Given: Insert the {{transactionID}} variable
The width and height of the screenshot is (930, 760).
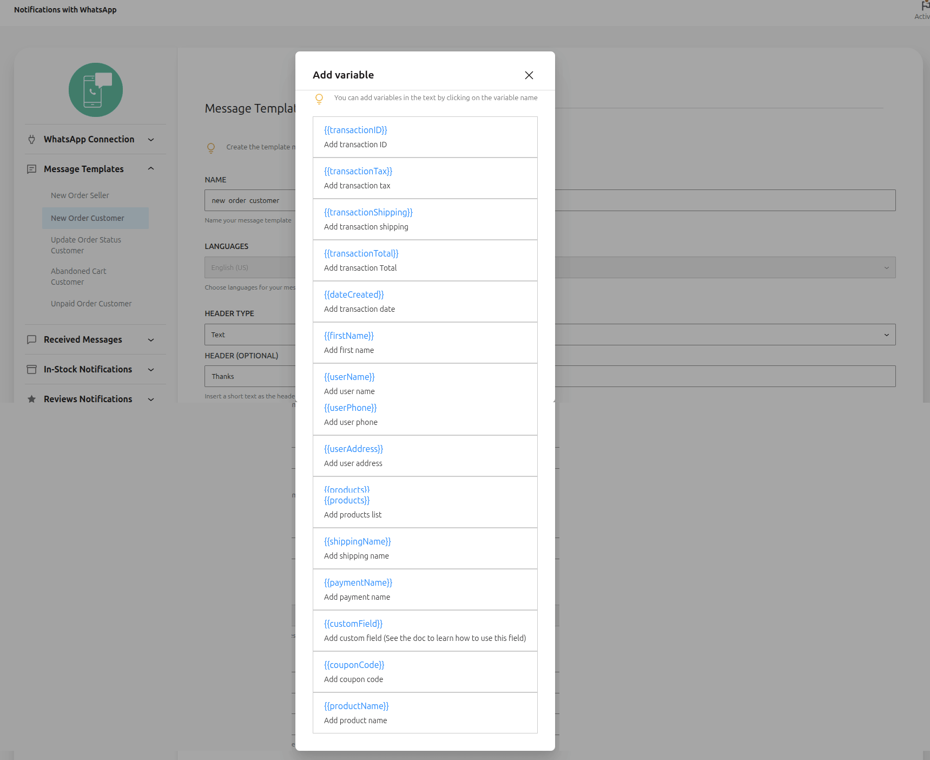Looking at the screenshot, I should pos(355,130).
